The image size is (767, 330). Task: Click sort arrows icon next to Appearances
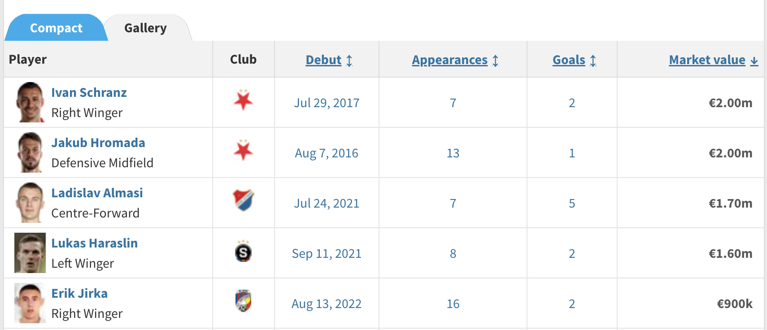tap(496, 61)
